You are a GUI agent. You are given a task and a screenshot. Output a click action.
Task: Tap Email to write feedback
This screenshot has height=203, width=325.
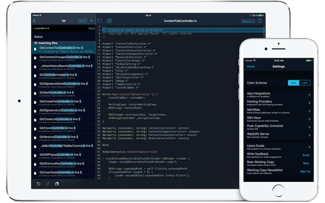coord(306,155)
